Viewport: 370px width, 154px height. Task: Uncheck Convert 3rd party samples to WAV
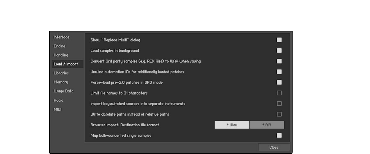(x=279, y=61)
